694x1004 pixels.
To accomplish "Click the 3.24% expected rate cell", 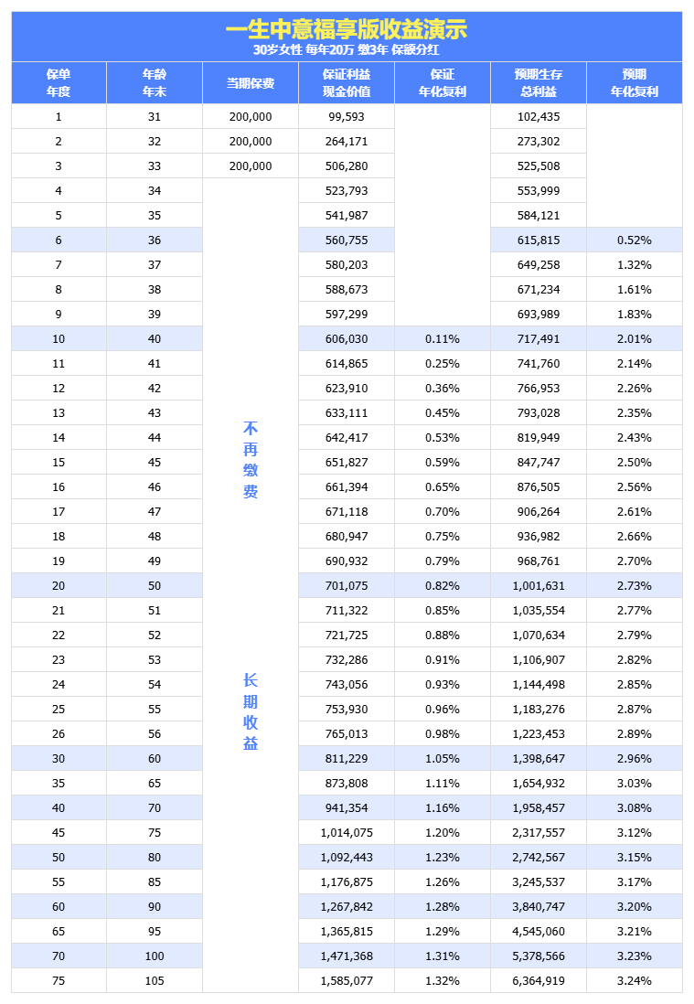I will click(x=634, y=980).
